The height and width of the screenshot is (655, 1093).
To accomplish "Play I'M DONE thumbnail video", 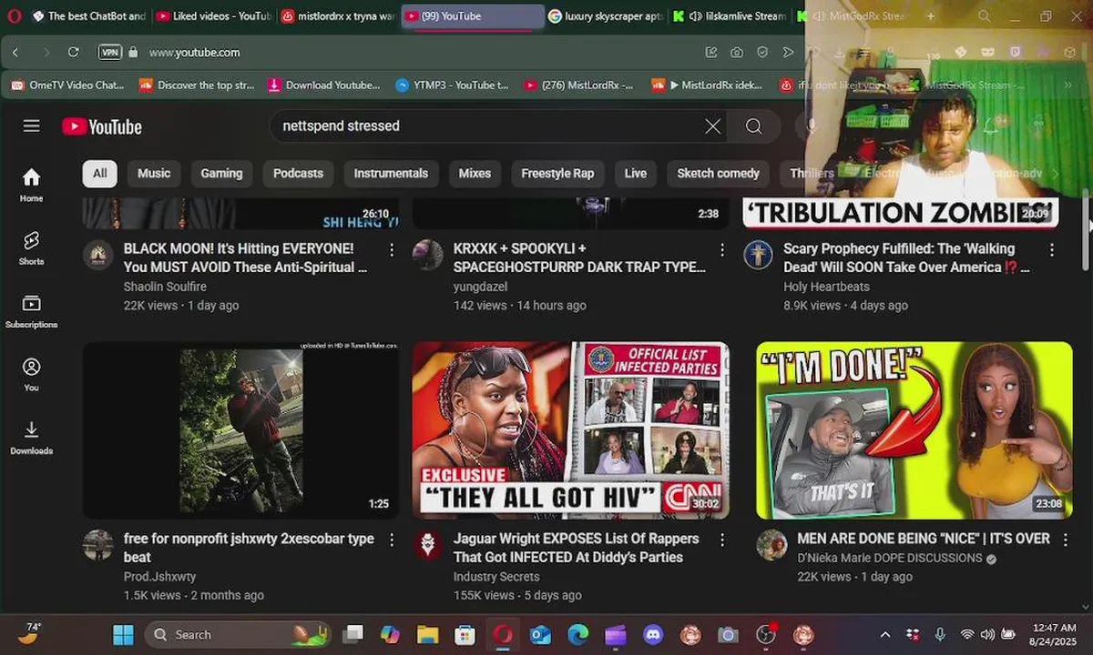I will point(914,430).
